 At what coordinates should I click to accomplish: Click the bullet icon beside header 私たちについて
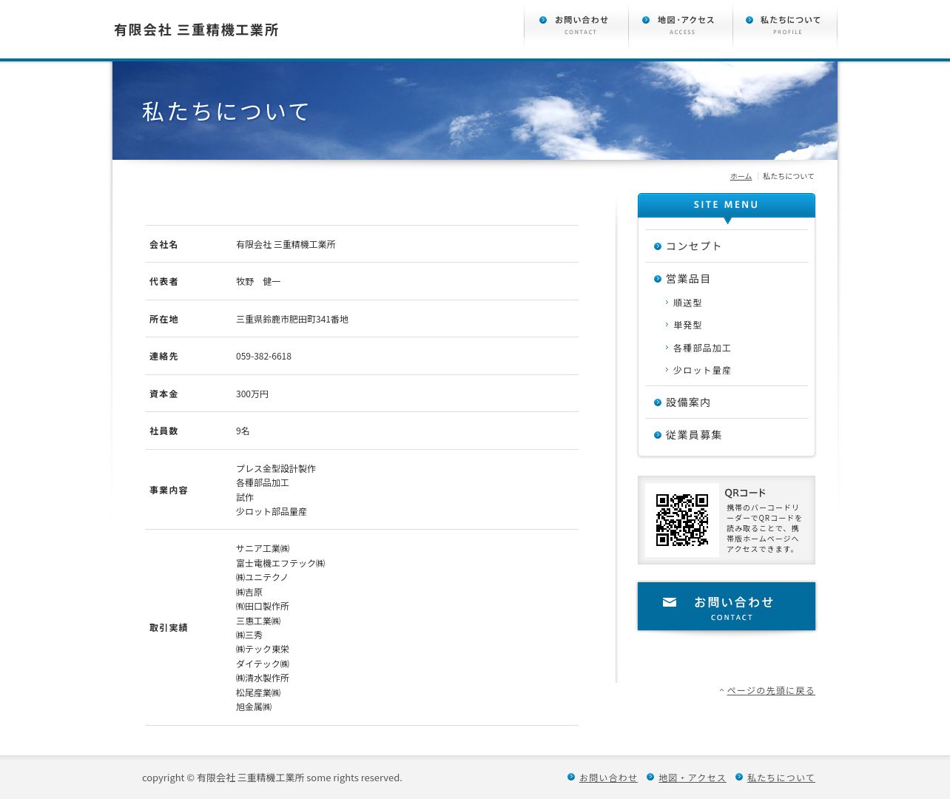point(749,20)
